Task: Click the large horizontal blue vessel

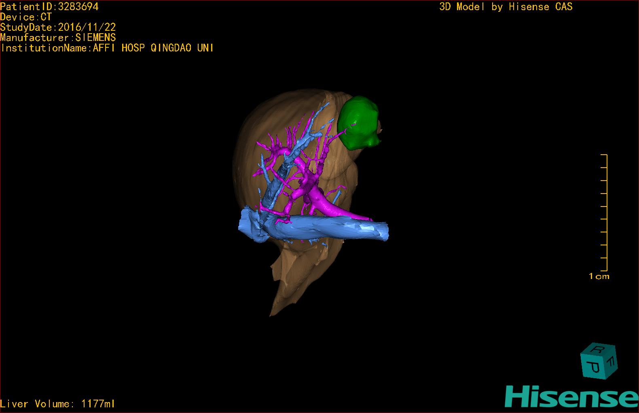Action: click(x=324, y=229)
